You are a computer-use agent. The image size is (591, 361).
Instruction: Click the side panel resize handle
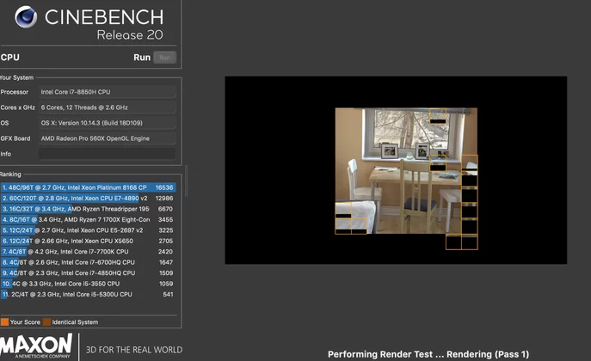tap(186, 180)
